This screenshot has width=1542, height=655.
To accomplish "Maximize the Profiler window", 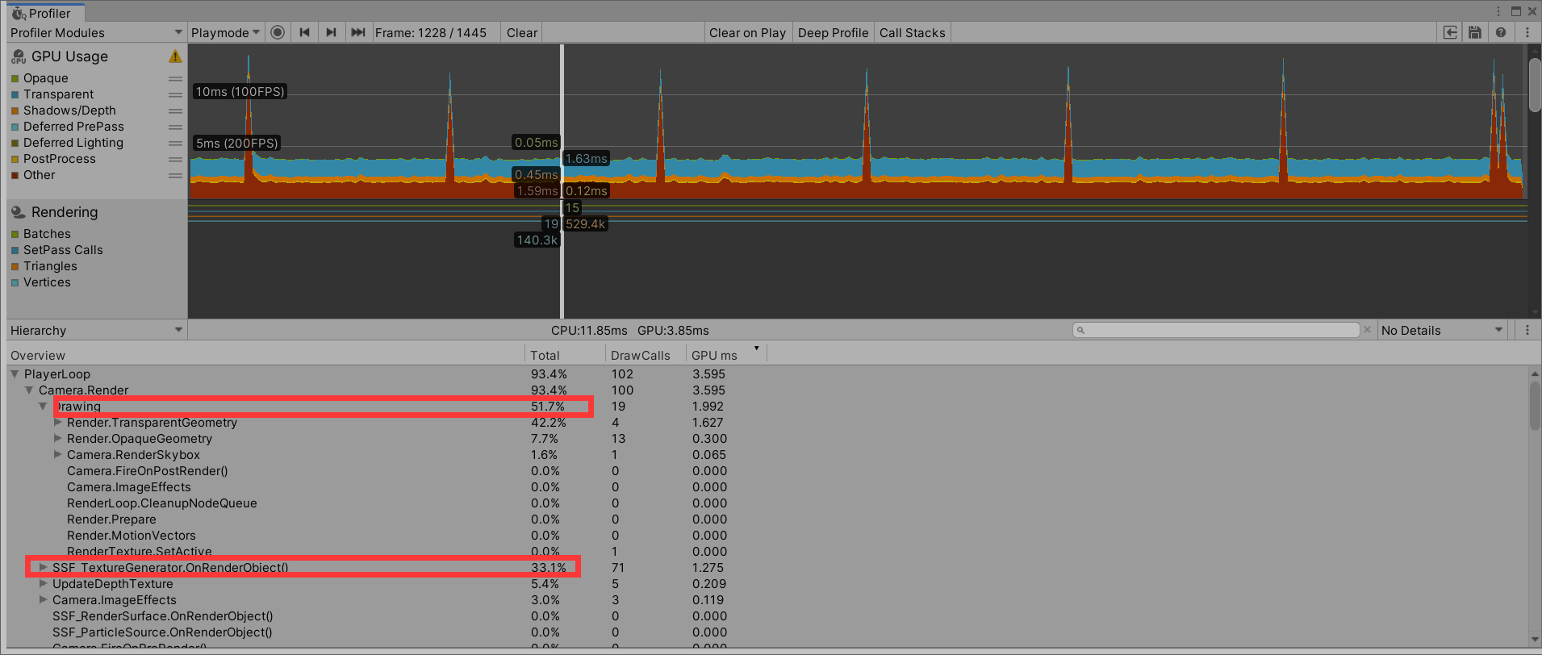I will (1515, 11).
